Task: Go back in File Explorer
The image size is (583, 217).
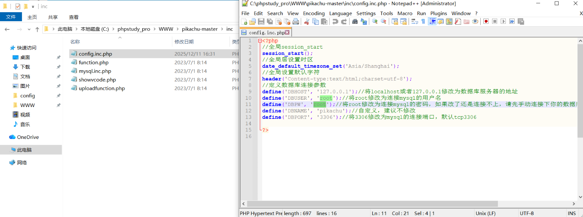Action: (x=7, y=29)
